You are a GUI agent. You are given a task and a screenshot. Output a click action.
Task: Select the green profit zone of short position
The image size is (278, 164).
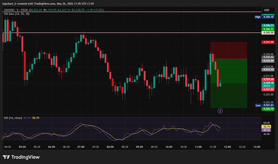click(229, 83)
